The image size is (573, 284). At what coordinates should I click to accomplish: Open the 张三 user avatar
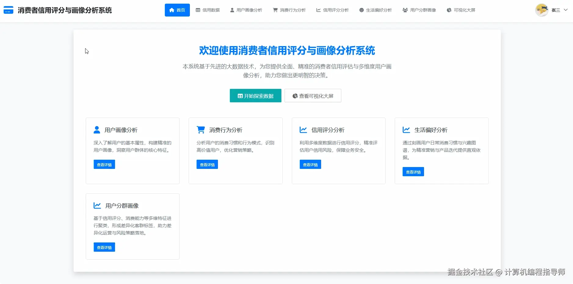(542, 10)
